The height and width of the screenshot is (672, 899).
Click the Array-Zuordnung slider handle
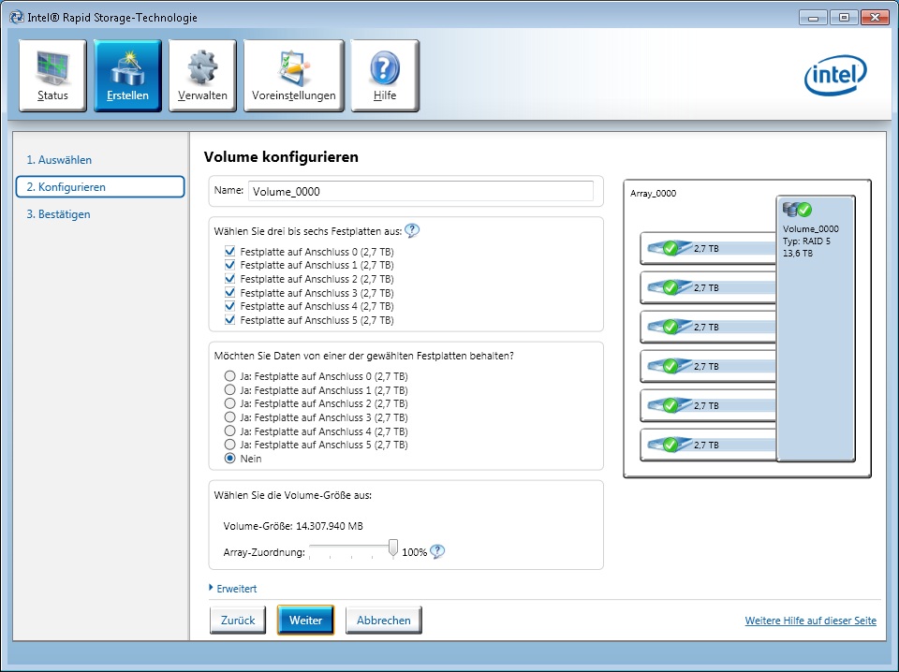coord(392,548)
